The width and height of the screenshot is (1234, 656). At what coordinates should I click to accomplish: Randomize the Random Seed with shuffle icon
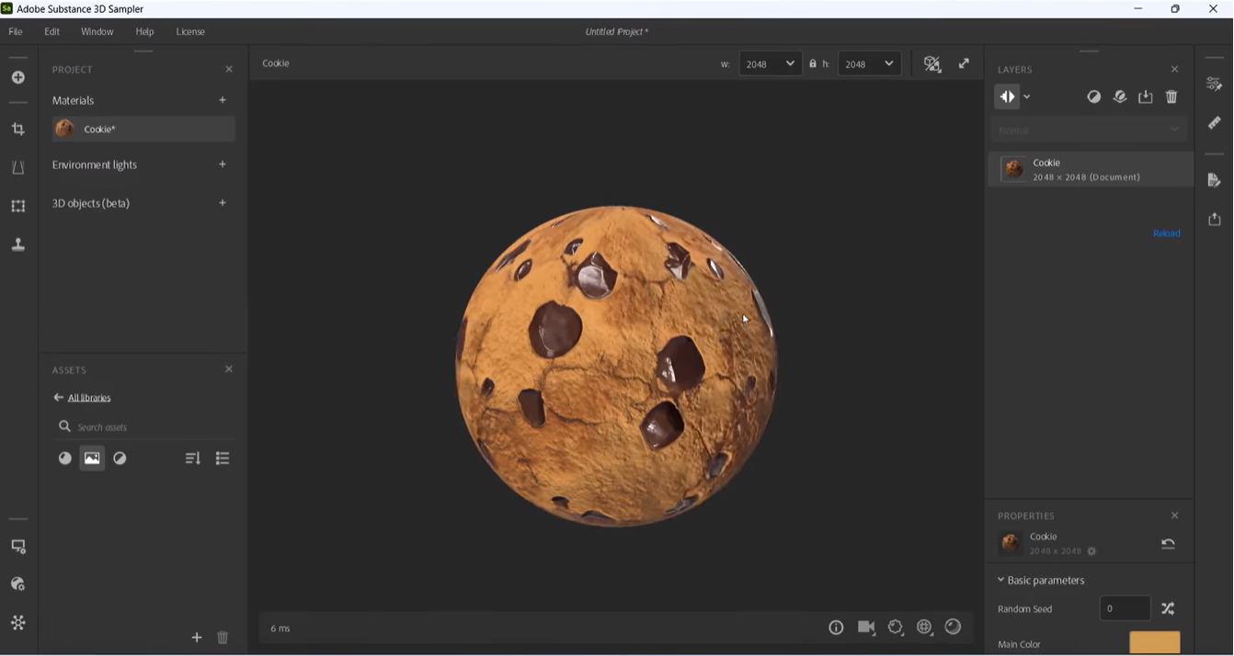click(1168, 608)
